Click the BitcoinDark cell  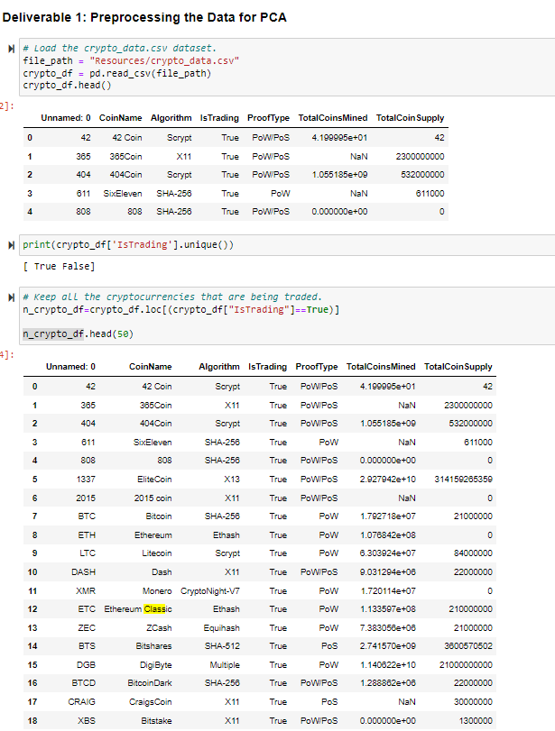(x=150, y=683)
